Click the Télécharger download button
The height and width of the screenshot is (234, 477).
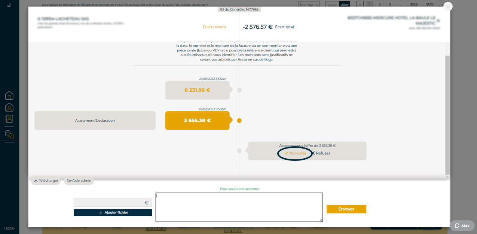click(x=46, y=181)
